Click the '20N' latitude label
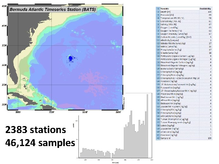This screenshot has height=164, width=219. point(4,104)
